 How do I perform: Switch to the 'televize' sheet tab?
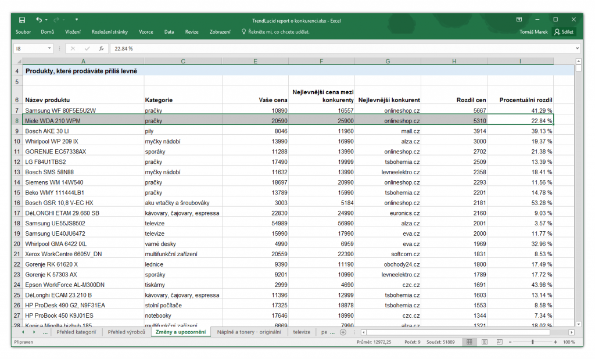point(302,332)
